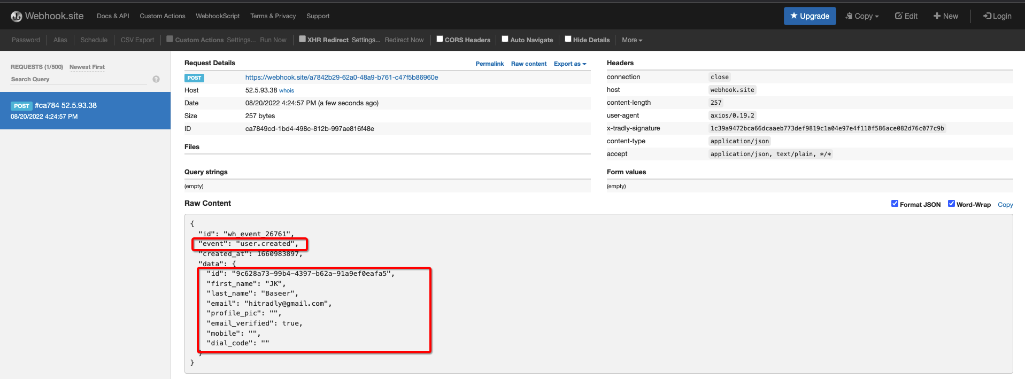Viewport: 1025px width, 379px height.
Task: Click the search query help icon
Action: pos(156,79)
